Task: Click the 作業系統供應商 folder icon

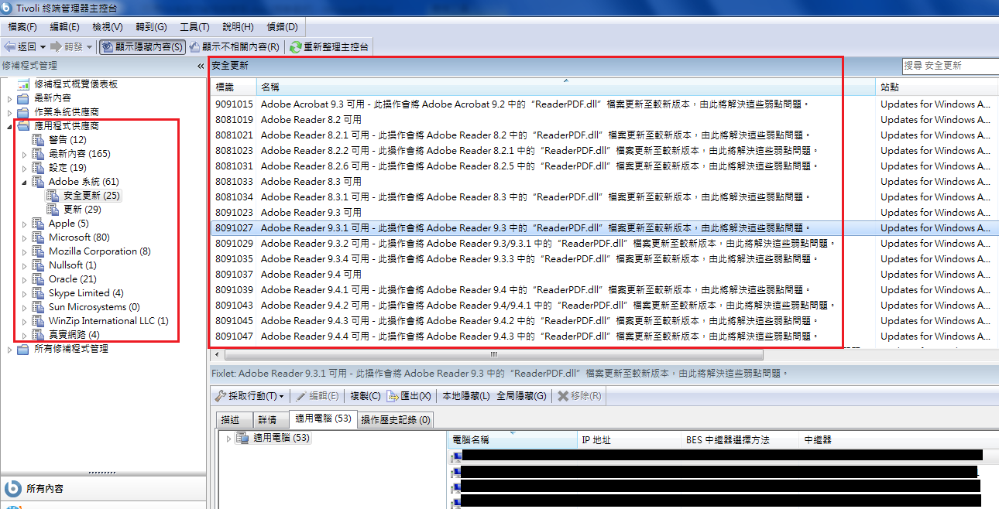Action: [23, 112]
